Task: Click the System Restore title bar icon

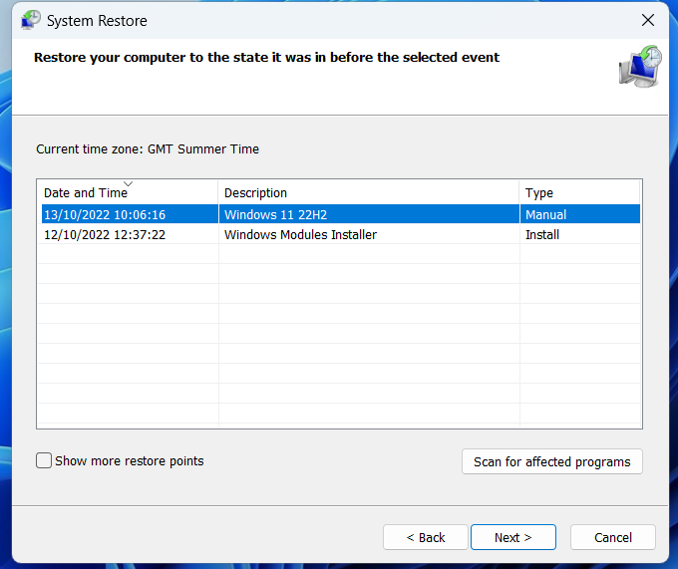Action: 31,20
